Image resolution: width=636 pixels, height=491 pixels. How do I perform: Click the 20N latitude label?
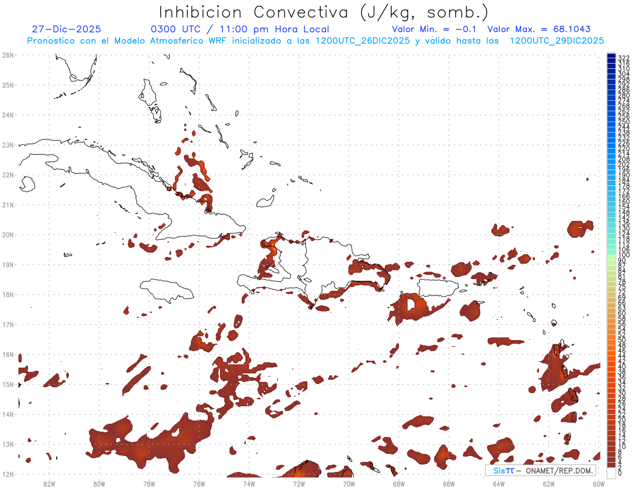tap(8, 235)
